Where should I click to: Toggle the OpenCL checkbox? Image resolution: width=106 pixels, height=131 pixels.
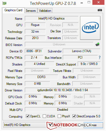[x=28, y=116]
